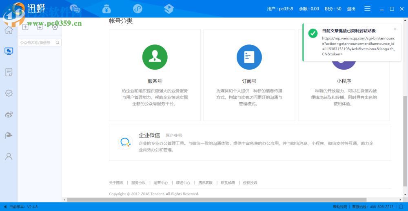Viewport: 408px width, 211px height.
Task: Click the 用户: pc0359 label
Action: coord(280,9)
